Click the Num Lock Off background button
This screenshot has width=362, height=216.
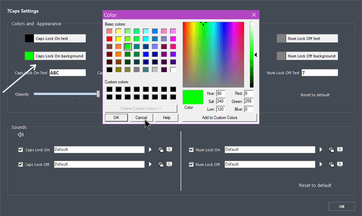tap(312, 56)
